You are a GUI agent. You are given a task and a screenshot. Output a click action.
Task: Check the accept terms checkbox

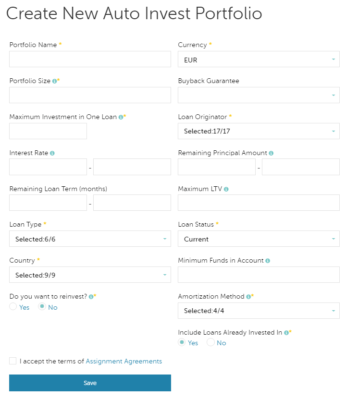pyautogui.click(x=13, y=361)
